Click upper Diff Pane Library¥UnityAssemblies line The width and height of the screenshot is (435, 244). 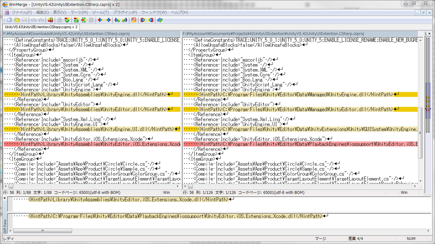point(129,199)
